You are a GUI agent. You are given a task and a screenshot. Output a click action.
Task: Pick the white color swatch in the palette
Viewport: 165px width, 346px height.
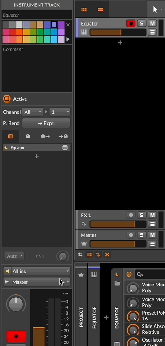[19, 25]
